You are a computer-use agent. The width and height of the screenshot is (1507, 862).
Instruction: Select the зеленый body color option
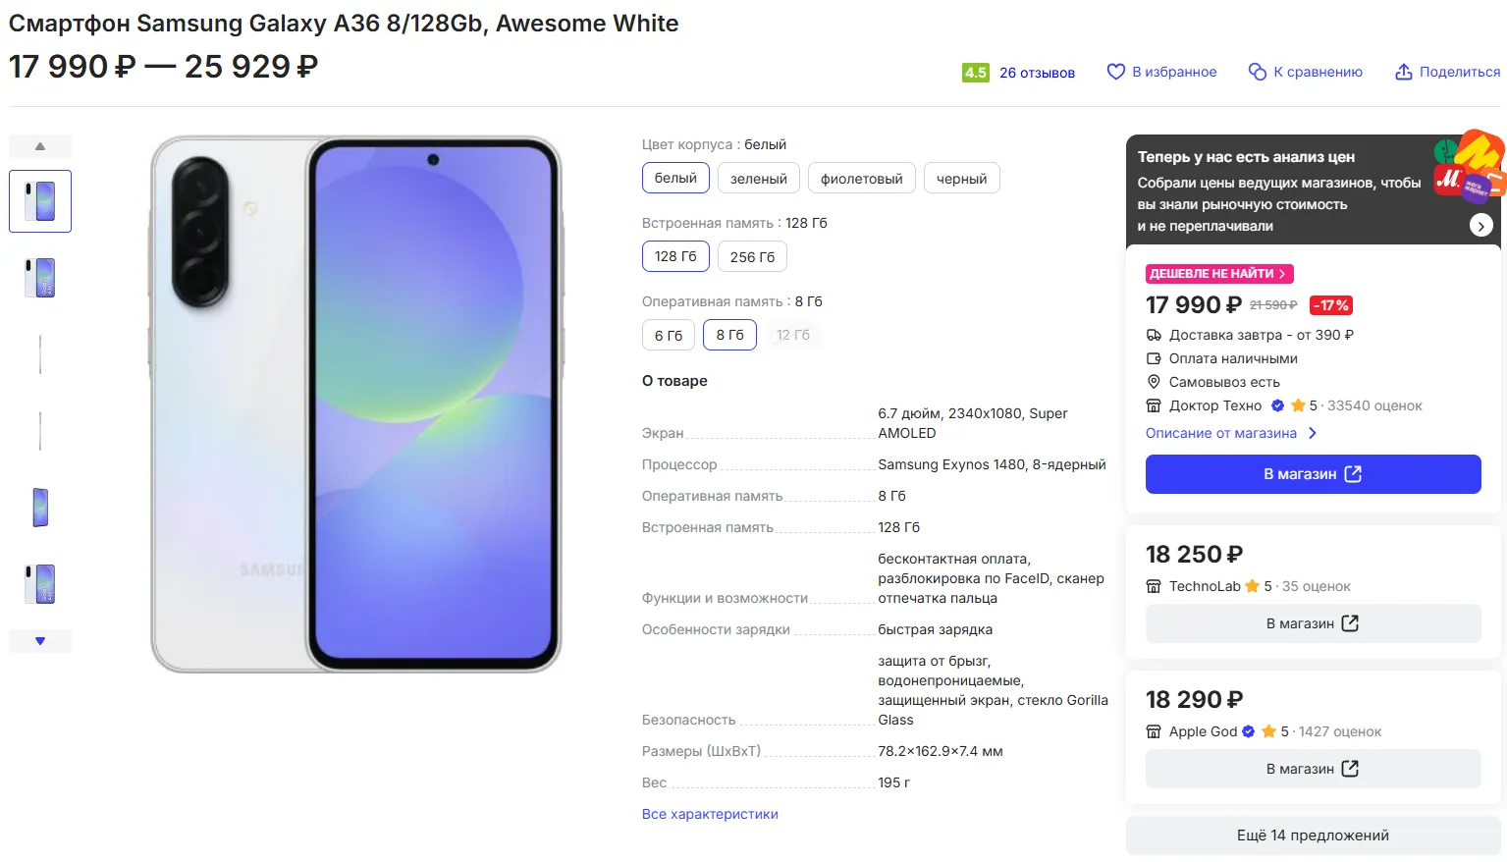[x=758, y=179]
